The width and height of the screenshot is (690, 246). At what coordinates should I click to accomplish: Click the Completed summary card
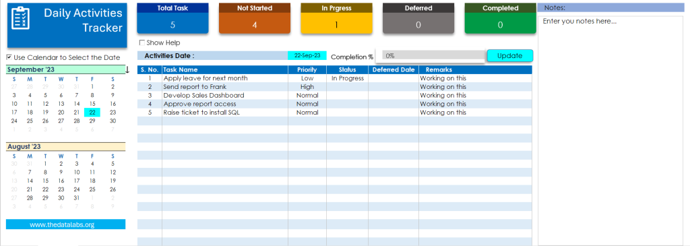tap(501, 18)
